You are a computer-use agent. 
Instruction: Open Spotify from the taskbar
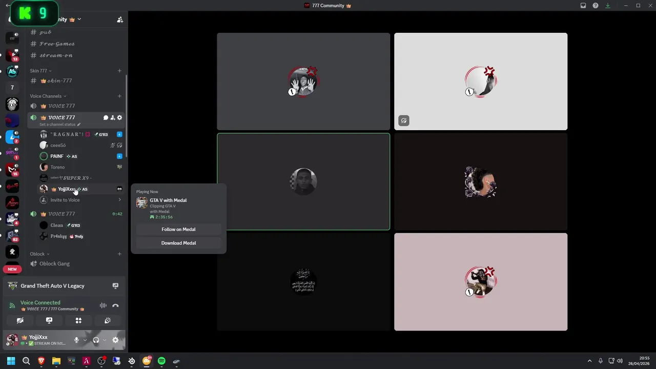161,361
